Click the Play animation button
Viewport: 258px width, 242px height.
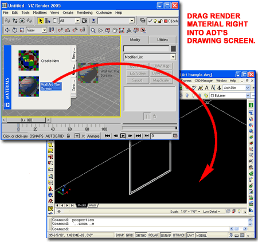123,136
